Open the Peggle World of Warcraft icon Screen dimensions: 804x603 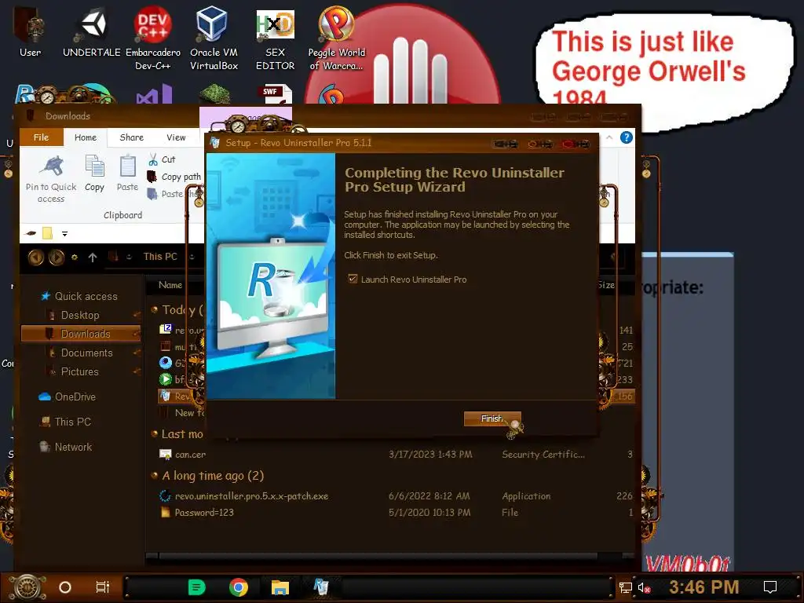pos(336,38)
